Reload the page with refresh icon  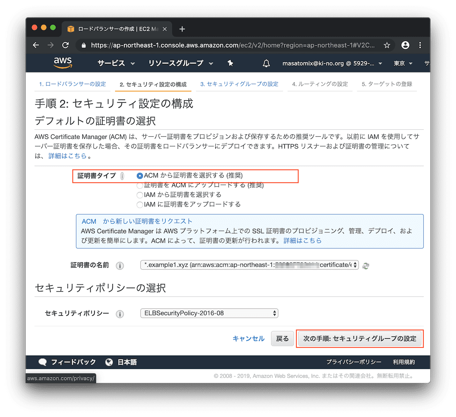(65, 45)
